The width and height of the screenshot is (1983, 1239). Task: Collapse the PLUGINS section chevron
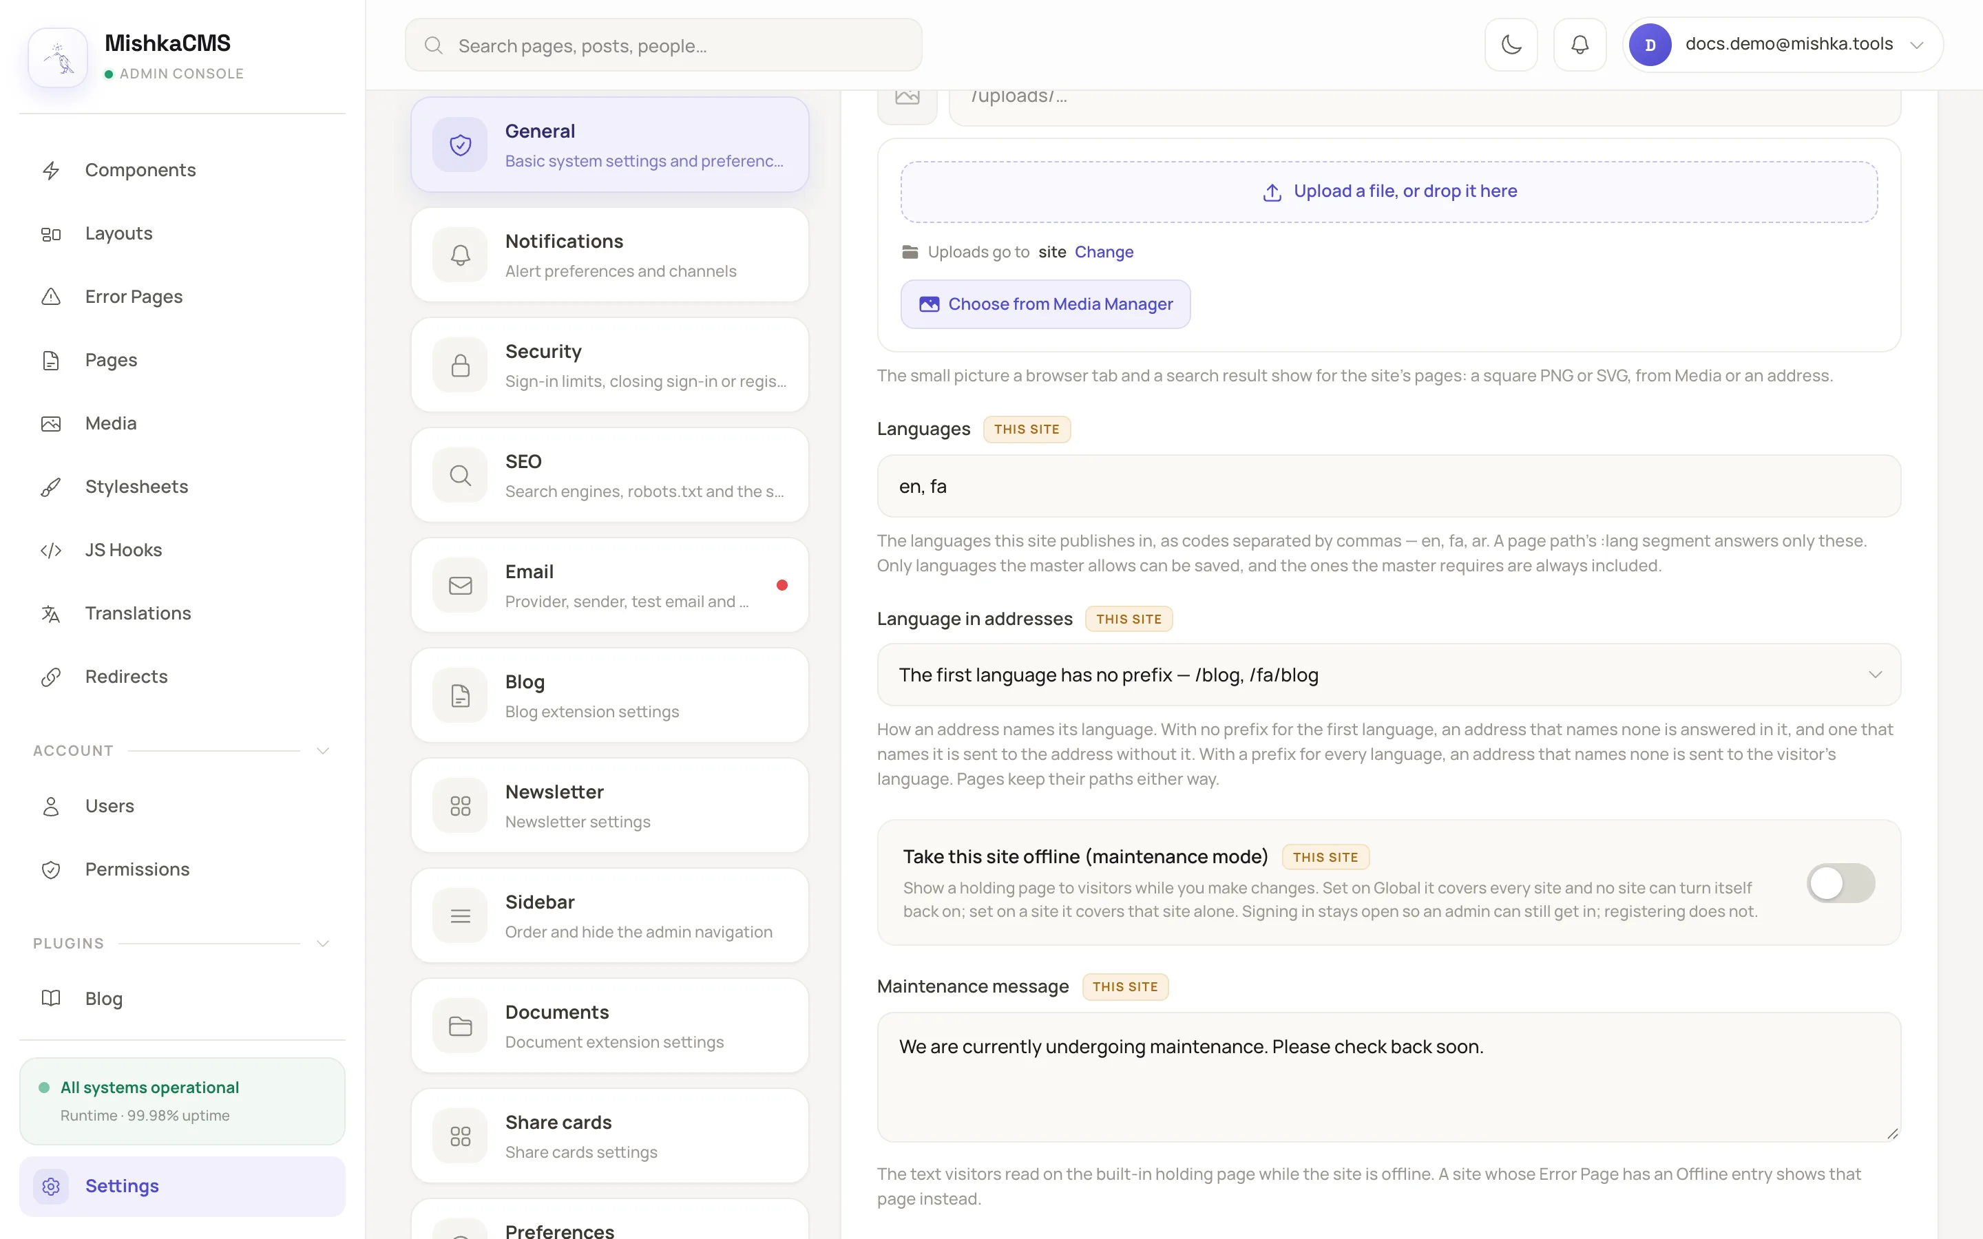323,943
